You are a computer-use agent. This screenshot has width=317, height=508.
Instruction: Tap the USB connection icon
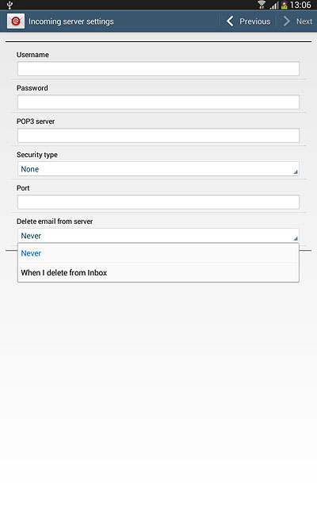10,5
